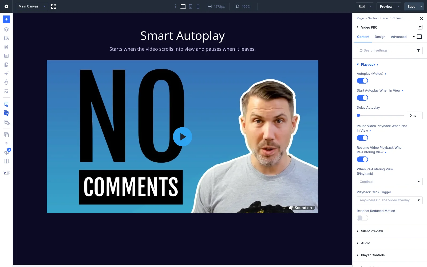The image size is (427, 267).
Task: Click the database cylinder icon in sidebar
Action: (x=6, y=47)
